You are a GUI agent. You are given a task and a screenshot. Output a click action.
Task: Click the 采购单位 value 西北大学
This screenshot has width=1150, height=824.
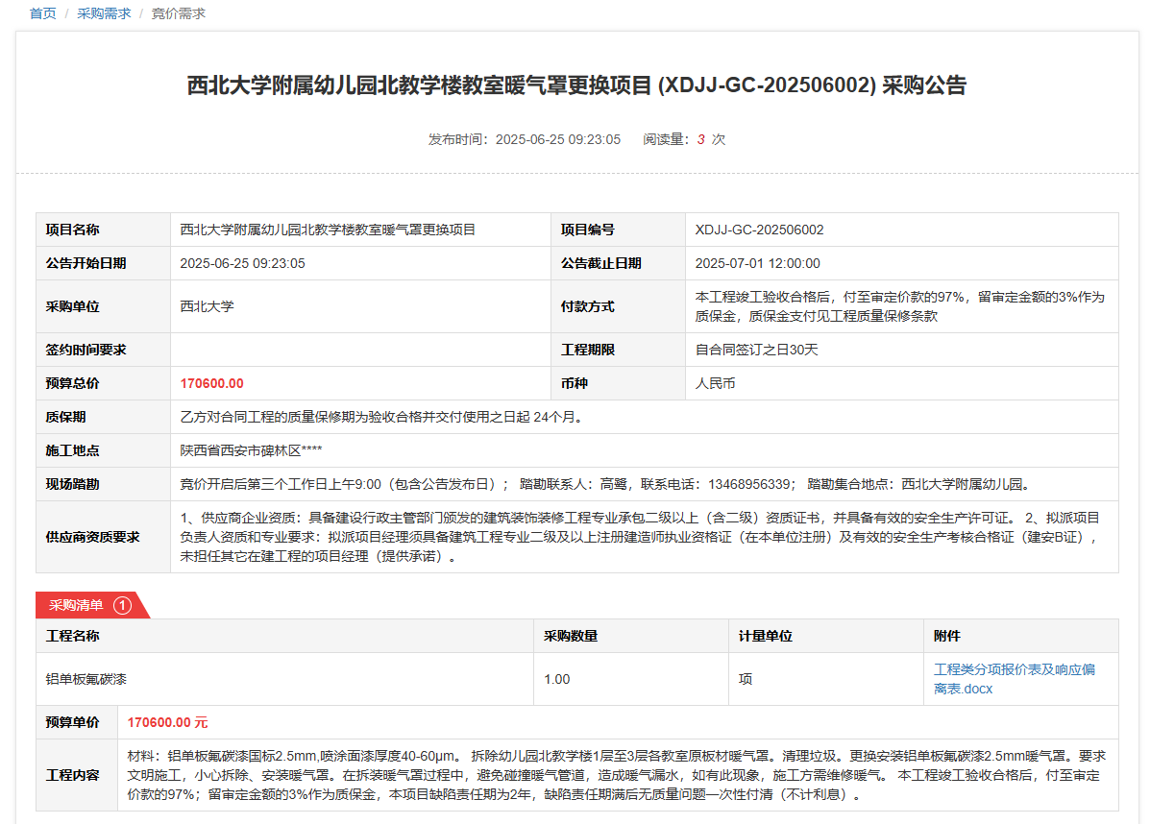[x=207, y=306]
